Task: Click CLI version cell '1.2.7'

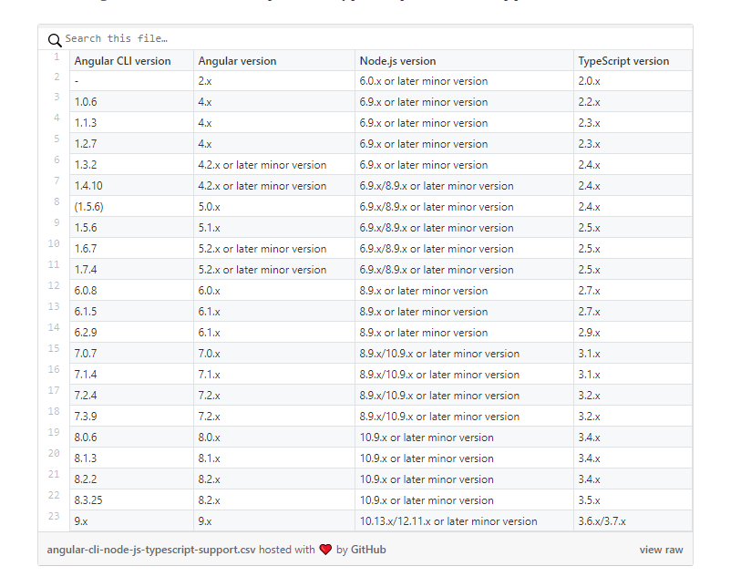Action: [132, 144]
